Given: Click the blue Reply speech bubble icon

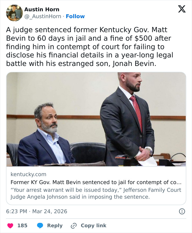Looking at the screenshot, I should pyautogui.click(x=41, y=225).
